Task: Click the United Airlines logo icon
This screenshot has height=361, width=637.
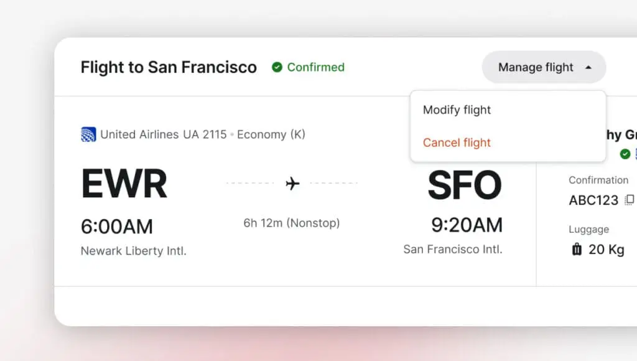Action: pos(88,134)
